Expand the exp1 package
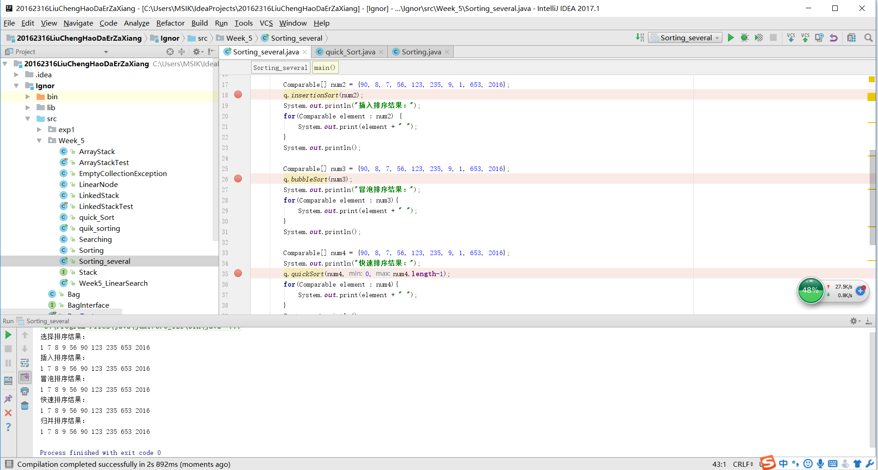Screen dimensions: 878x470 39,129
